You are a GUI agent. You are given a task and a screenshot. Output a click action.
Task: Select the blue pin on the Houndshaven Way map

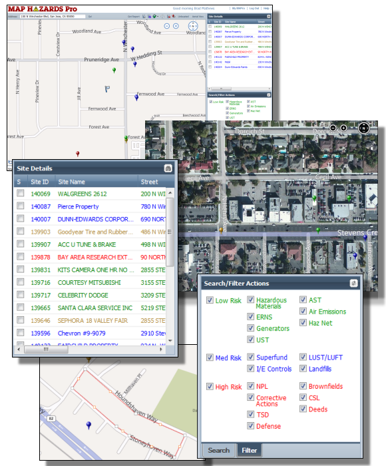[x=89, y=425]
